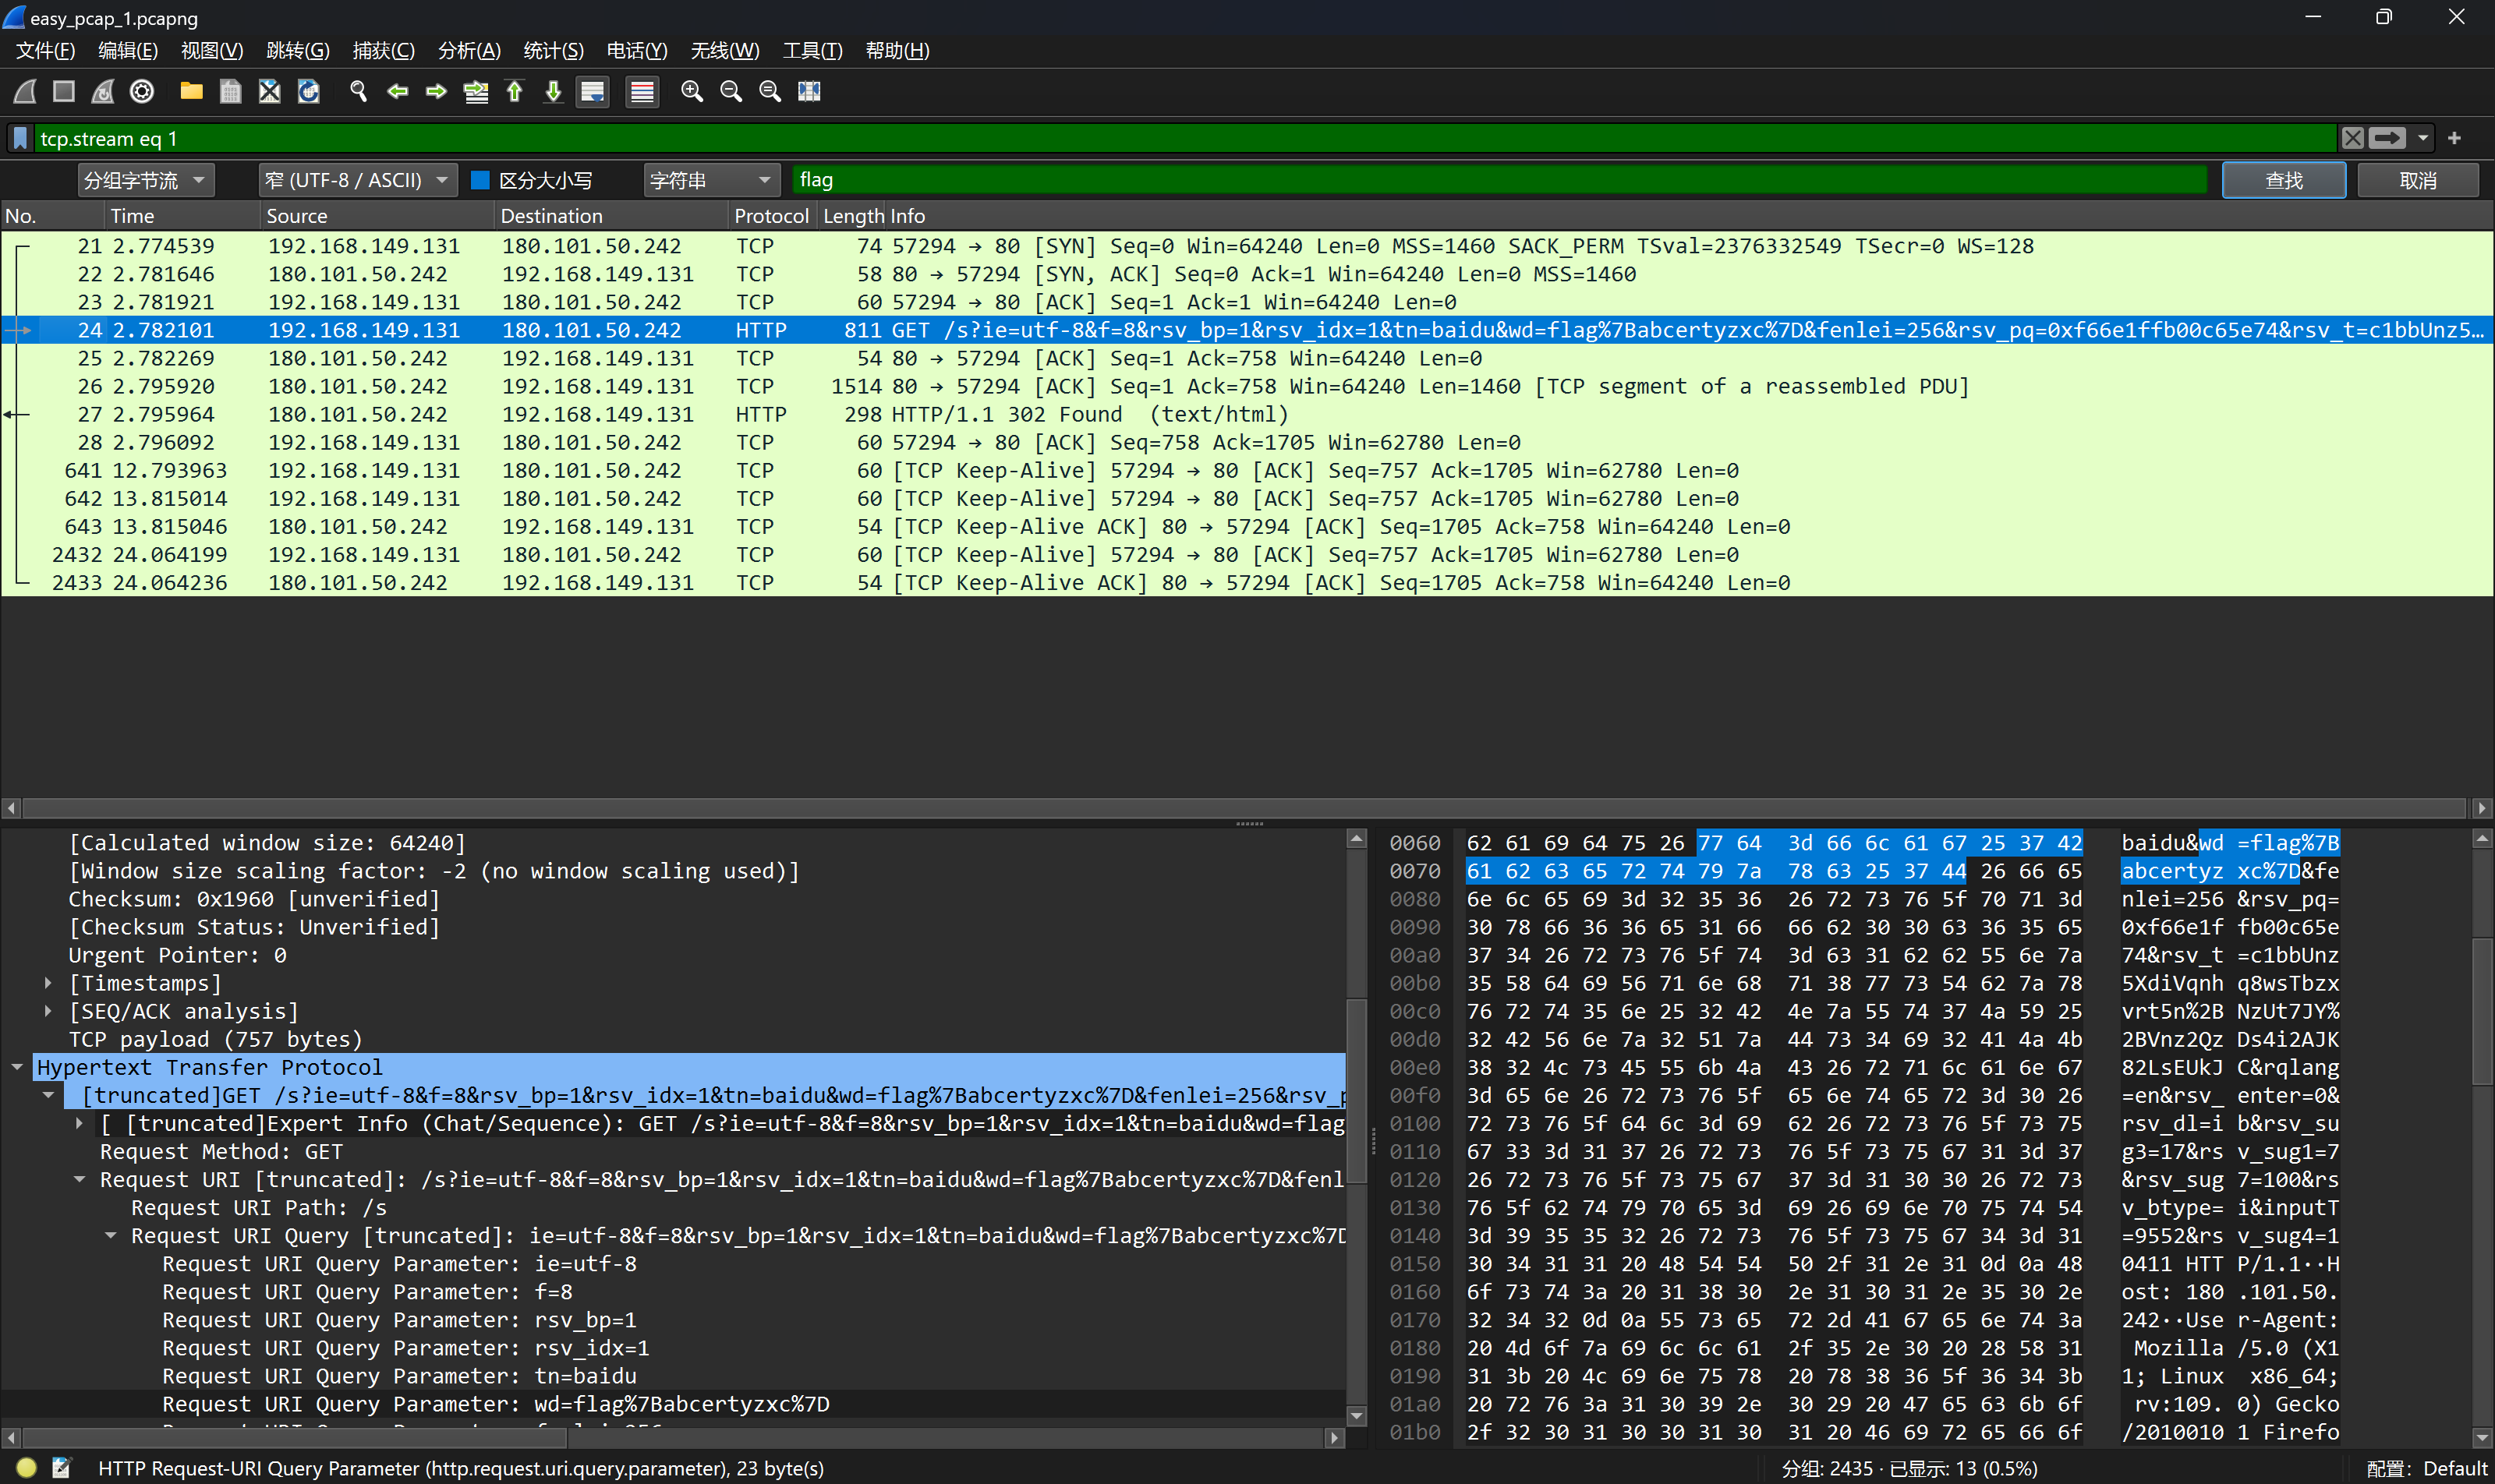
Task: Restart the current capture icon
Action: pyautogui.click(x=103, y=91)
